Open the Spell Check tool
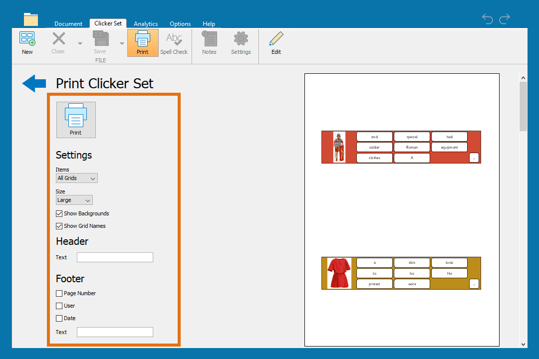The image size is (539, 359). pos(174,42)
